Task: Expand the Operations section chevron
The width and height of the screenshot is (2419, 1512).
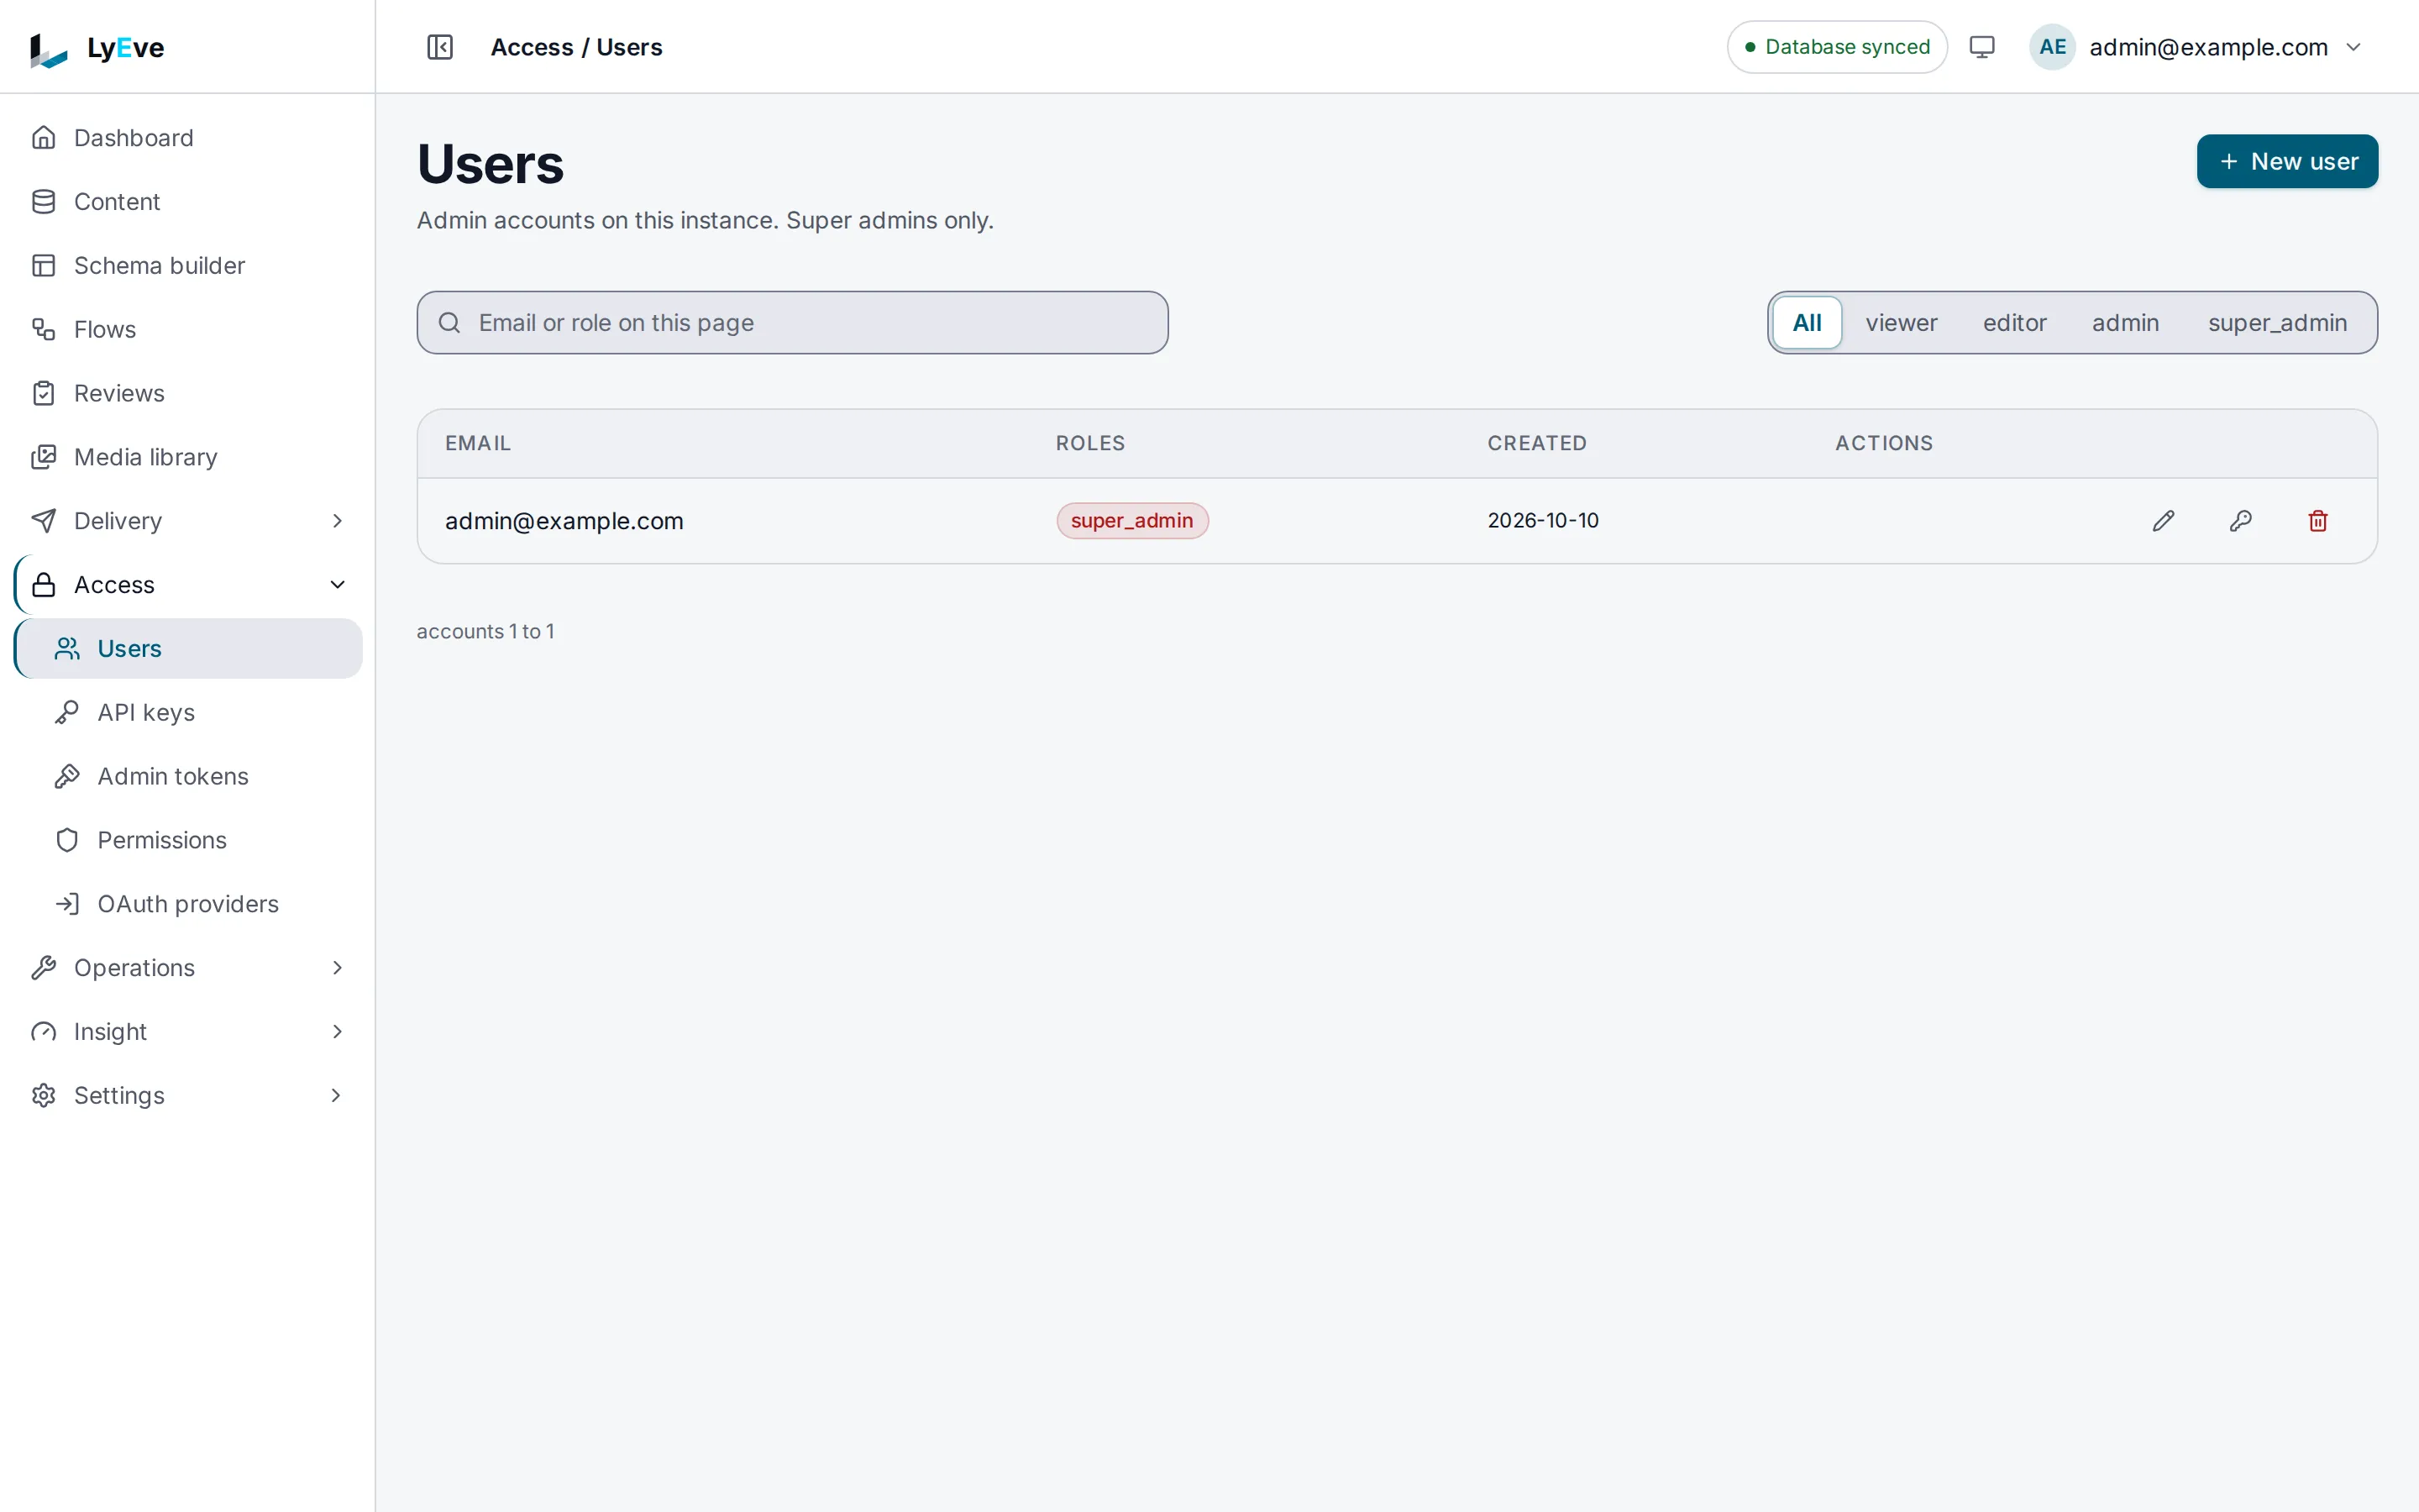Action: [337, 968]
